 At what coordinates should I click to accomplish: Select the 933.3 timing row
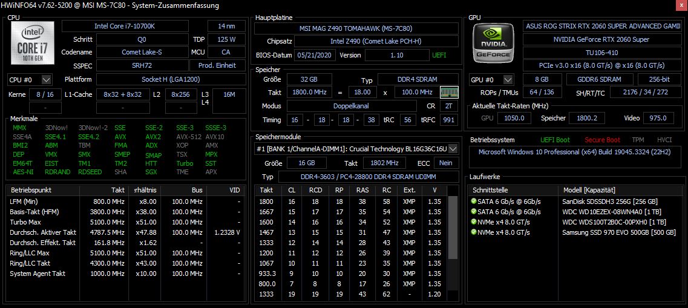pyautogui.click(x=350, y=274)
